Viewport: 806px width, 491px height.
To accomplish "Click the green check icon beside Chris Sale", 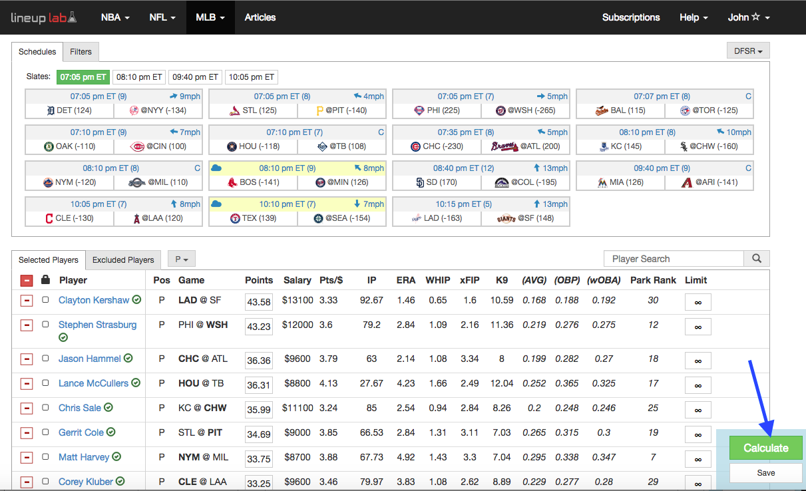I will click(x=108, y=407).
